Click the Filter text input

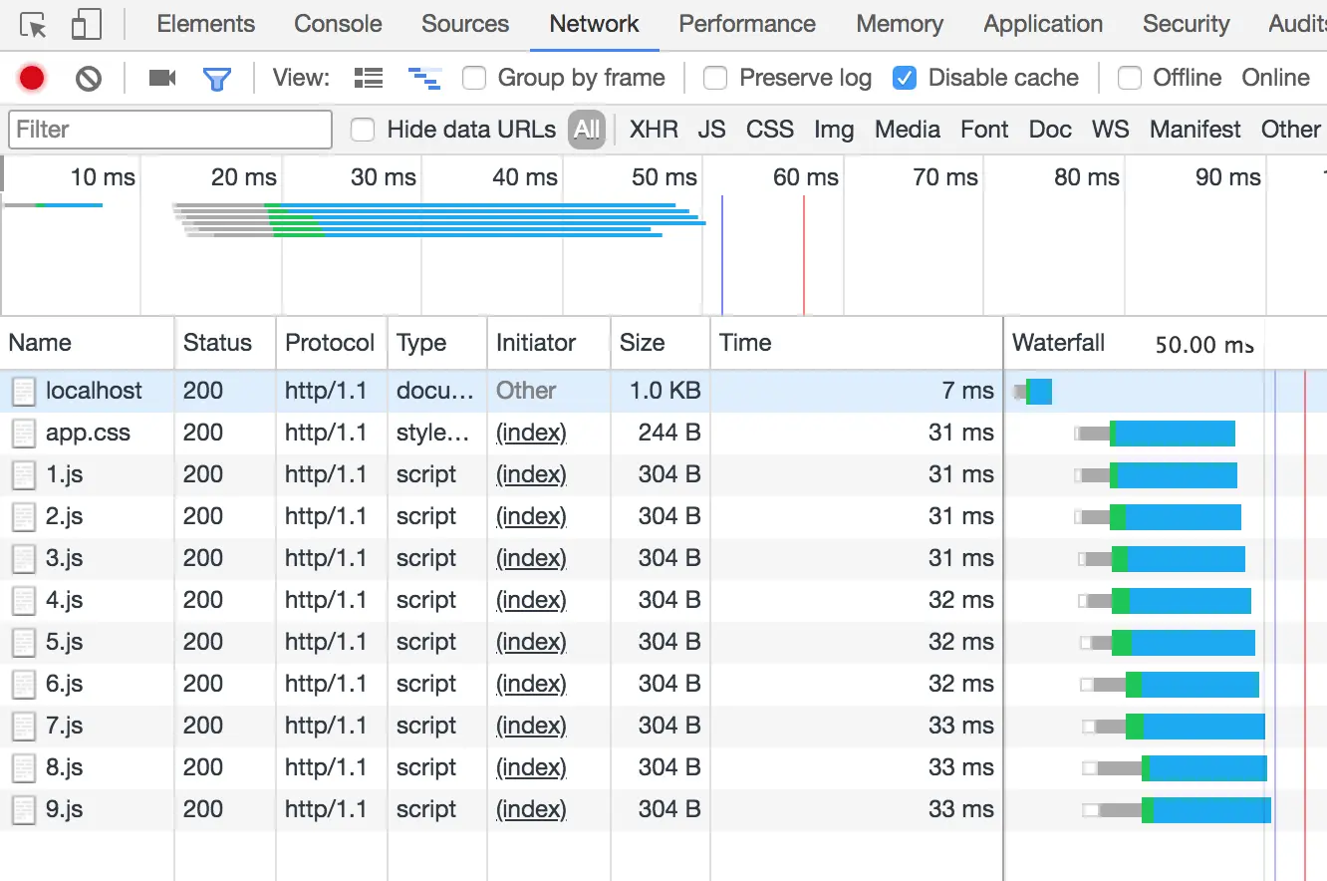click(170, 130)
